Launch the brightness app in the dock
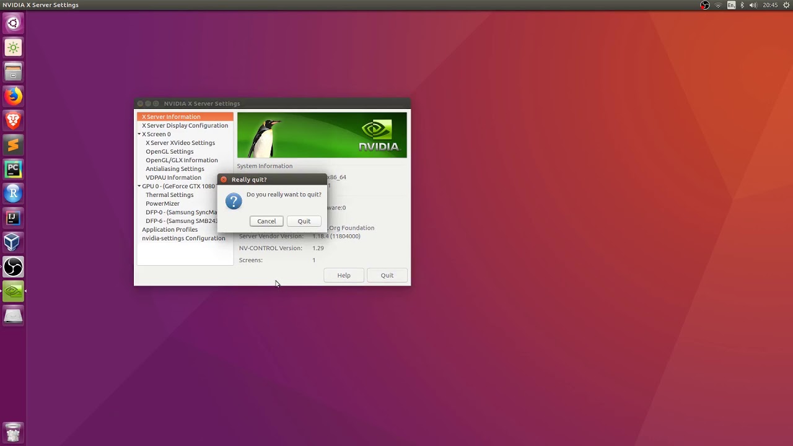The width and height of the screenshot is (793, 446). (13, 48)
